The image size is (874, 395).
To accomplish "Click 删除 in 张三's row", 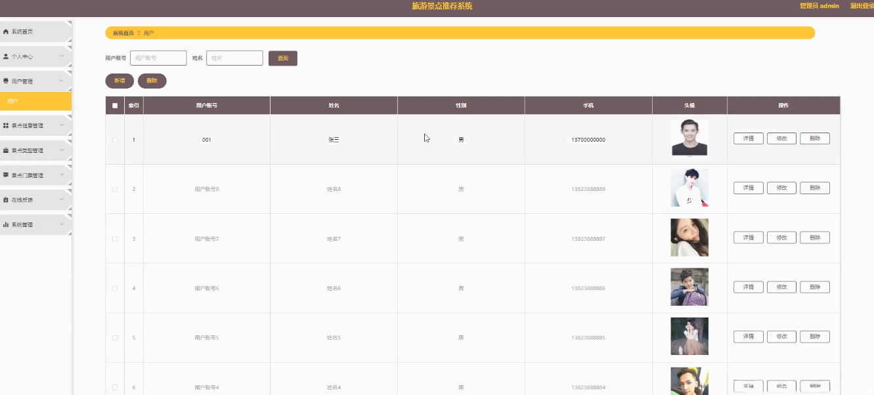I will (815, 138).
